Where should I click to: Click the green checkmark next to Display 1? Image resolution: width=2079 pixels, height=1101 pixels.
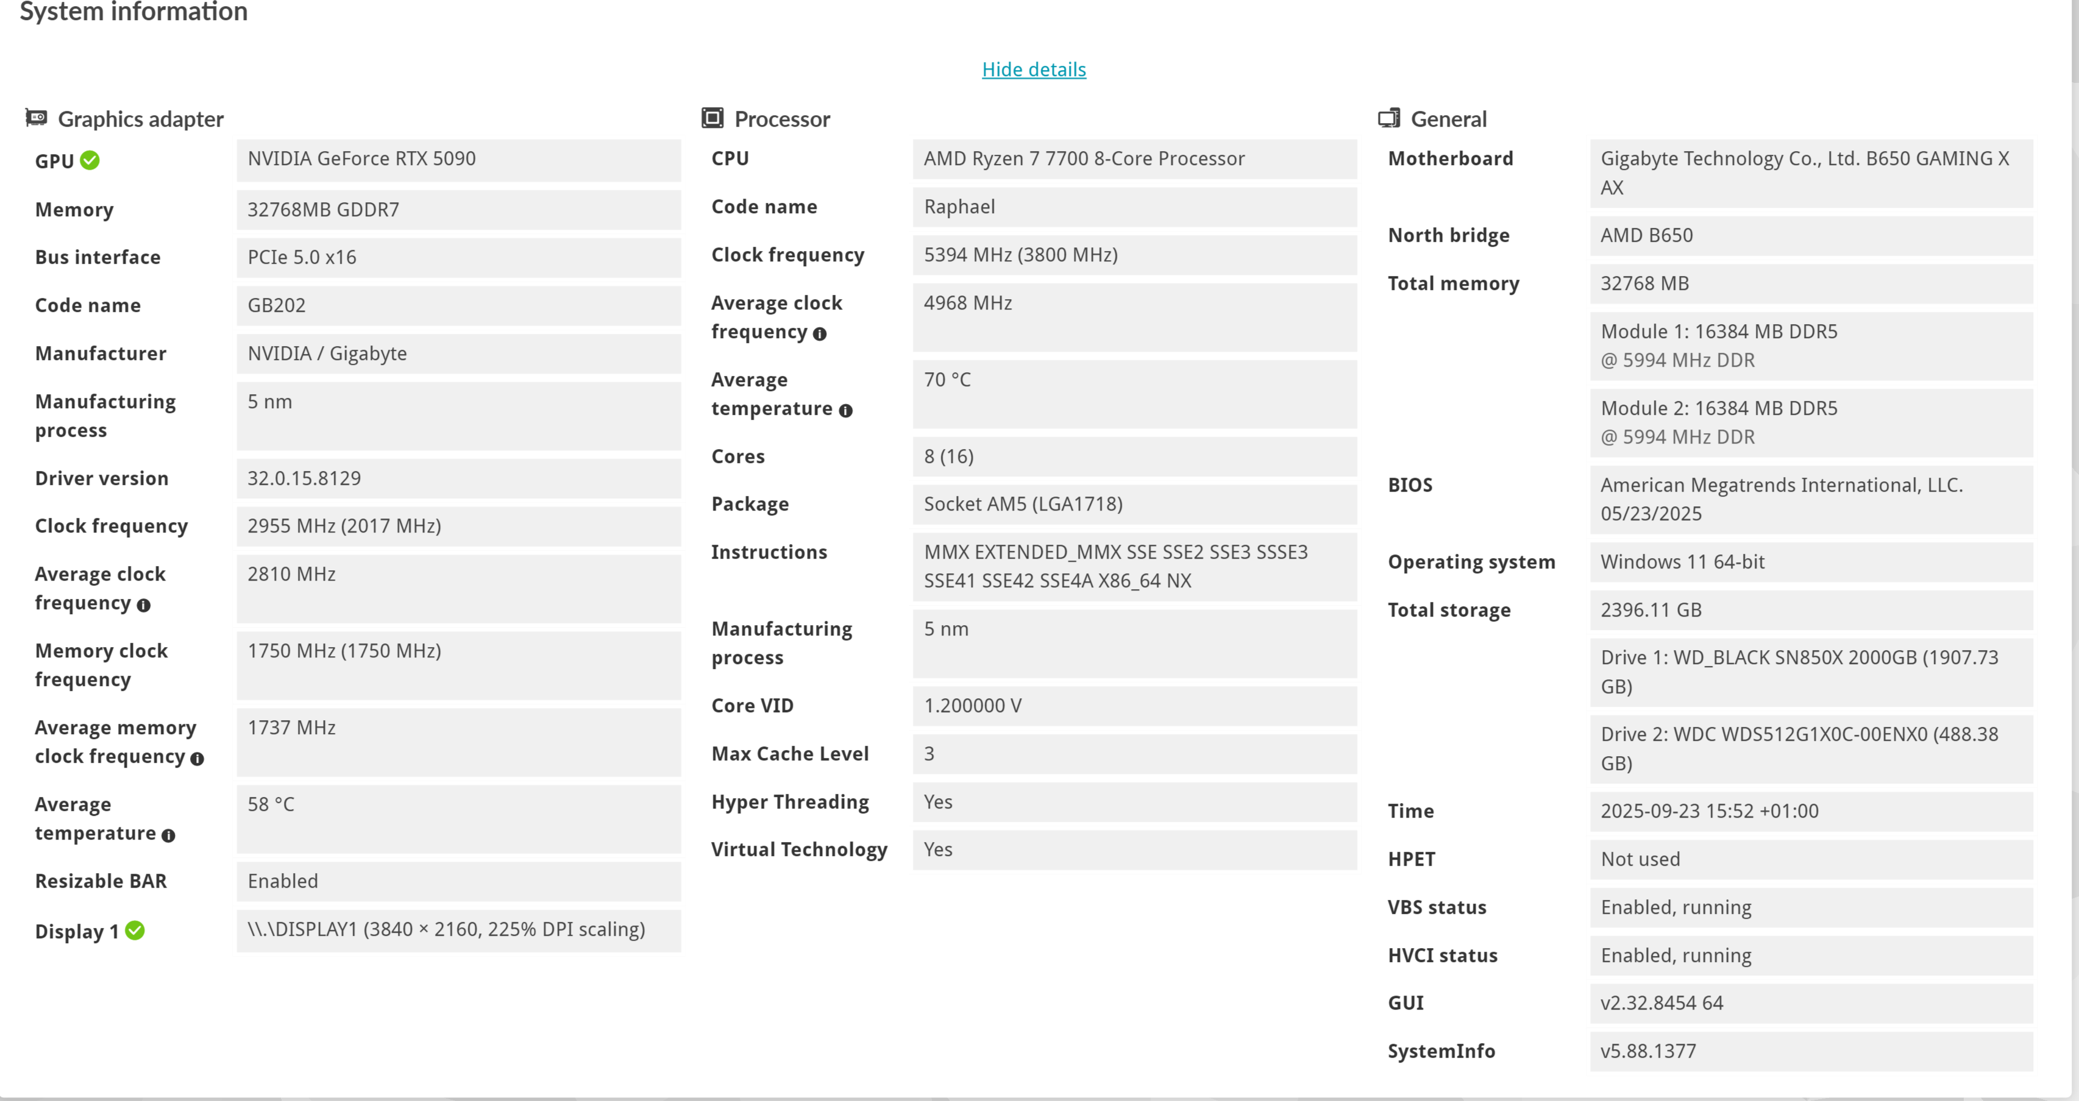click(135, 930)
